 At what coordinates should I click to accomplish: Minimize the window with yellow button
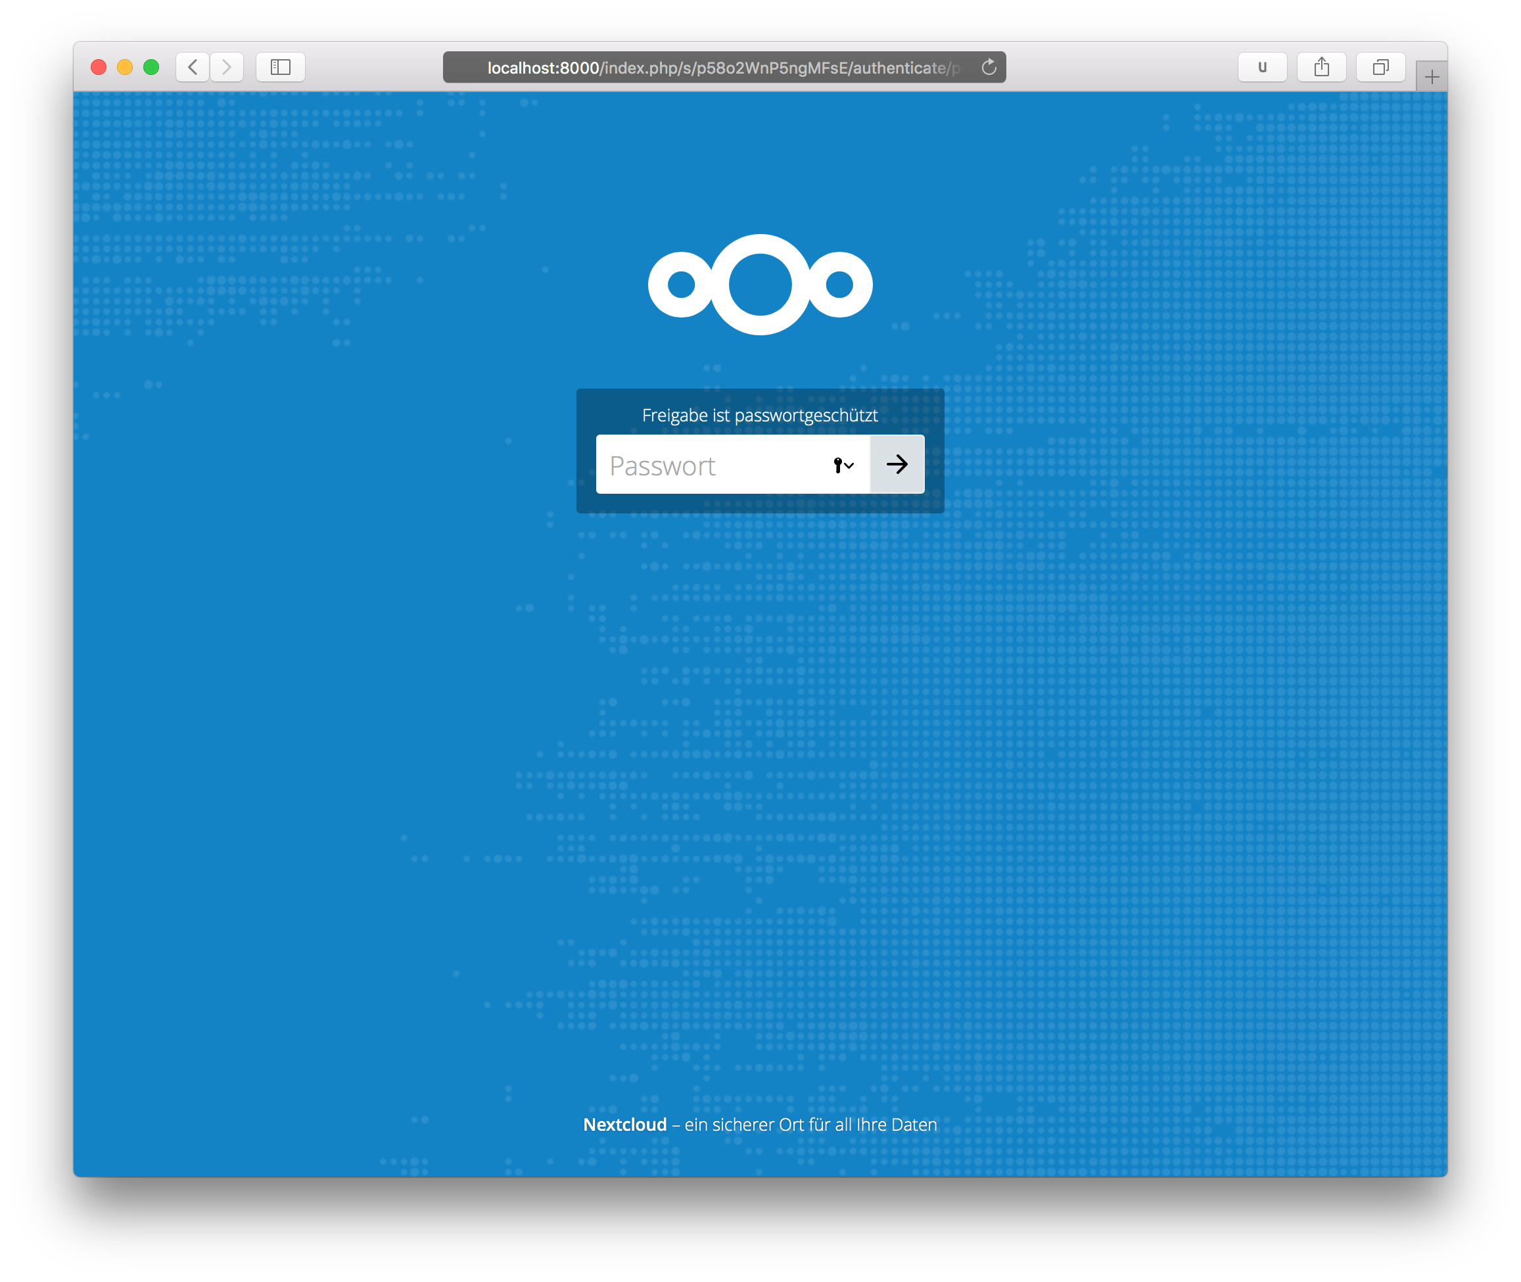(x=125, y=68)
